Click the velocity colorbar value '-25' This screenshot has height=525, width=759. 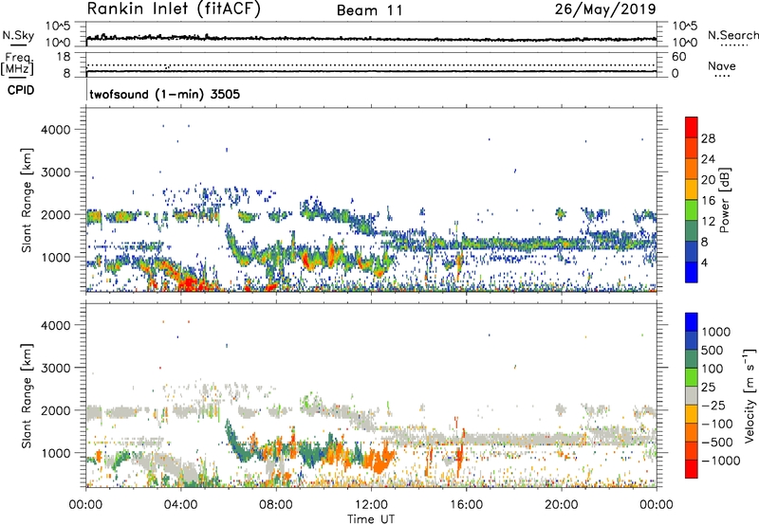coord(713,405)
